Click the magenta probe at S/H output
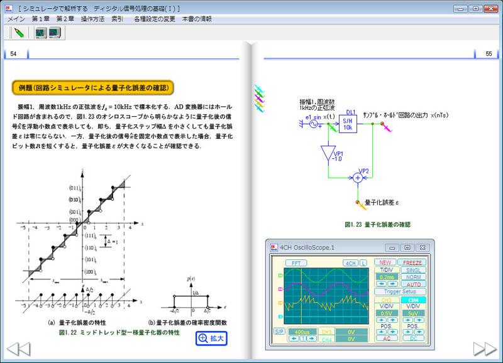This screenshot has height=363, width=503. 386,127
